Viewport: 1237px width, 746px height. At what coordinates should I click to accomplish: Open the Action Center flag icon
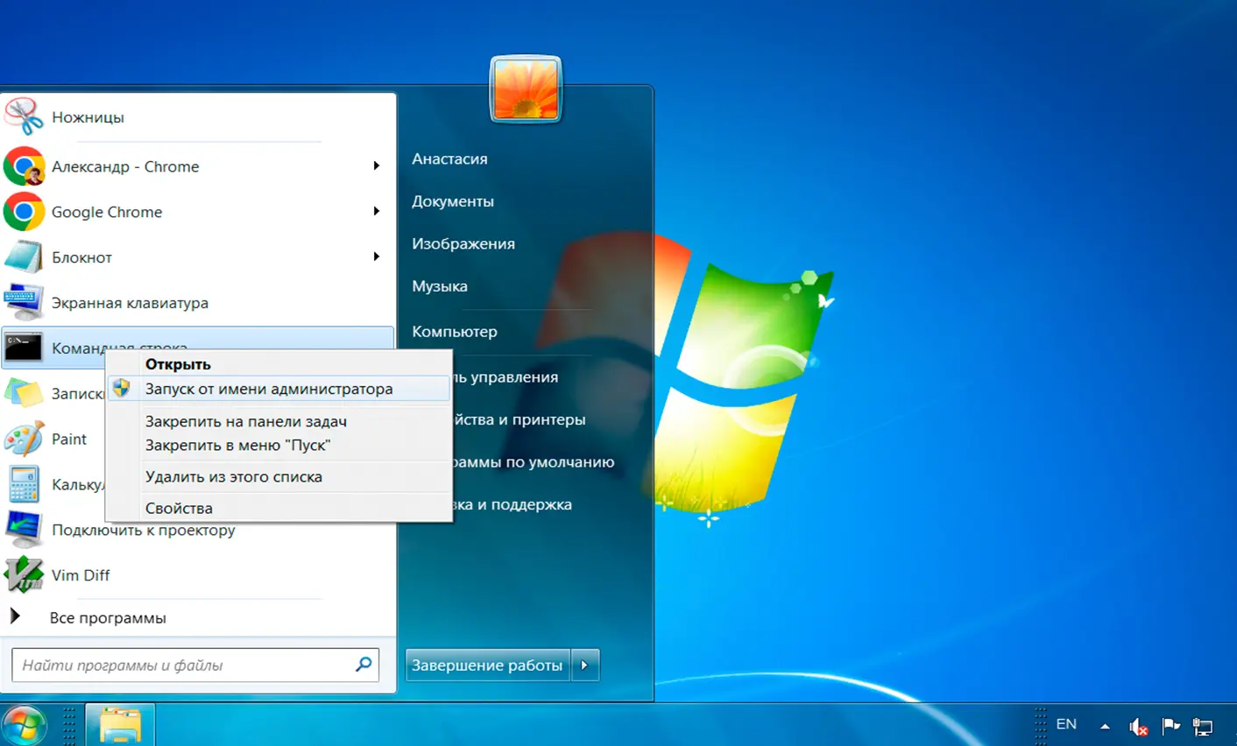1170,725
